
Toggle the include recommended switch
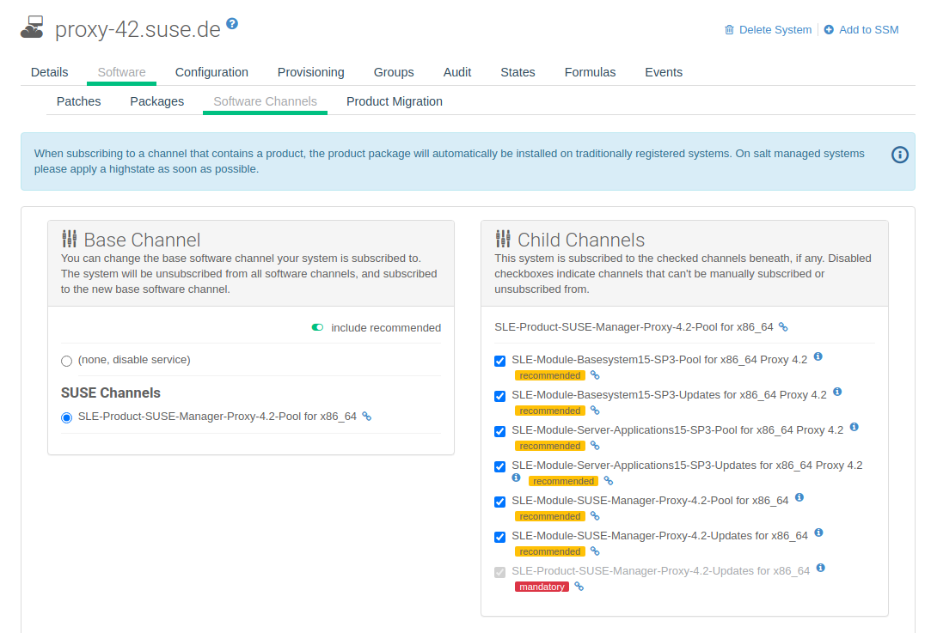[x=318, y=327]
